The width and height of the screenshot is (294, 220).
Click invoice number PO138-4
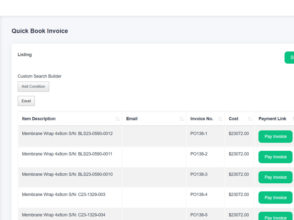click(199, 194)
